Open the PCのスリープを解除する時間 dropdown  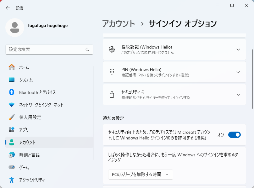pyautogui.click(x=141, y=175)
